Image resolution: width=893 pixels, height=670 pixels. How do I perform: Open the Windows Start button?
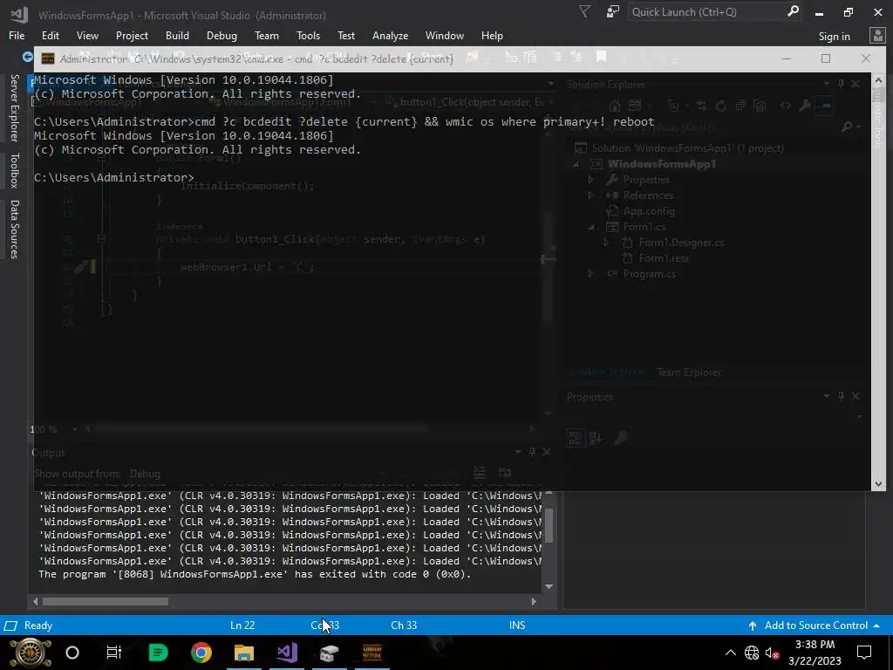[31, 653]
